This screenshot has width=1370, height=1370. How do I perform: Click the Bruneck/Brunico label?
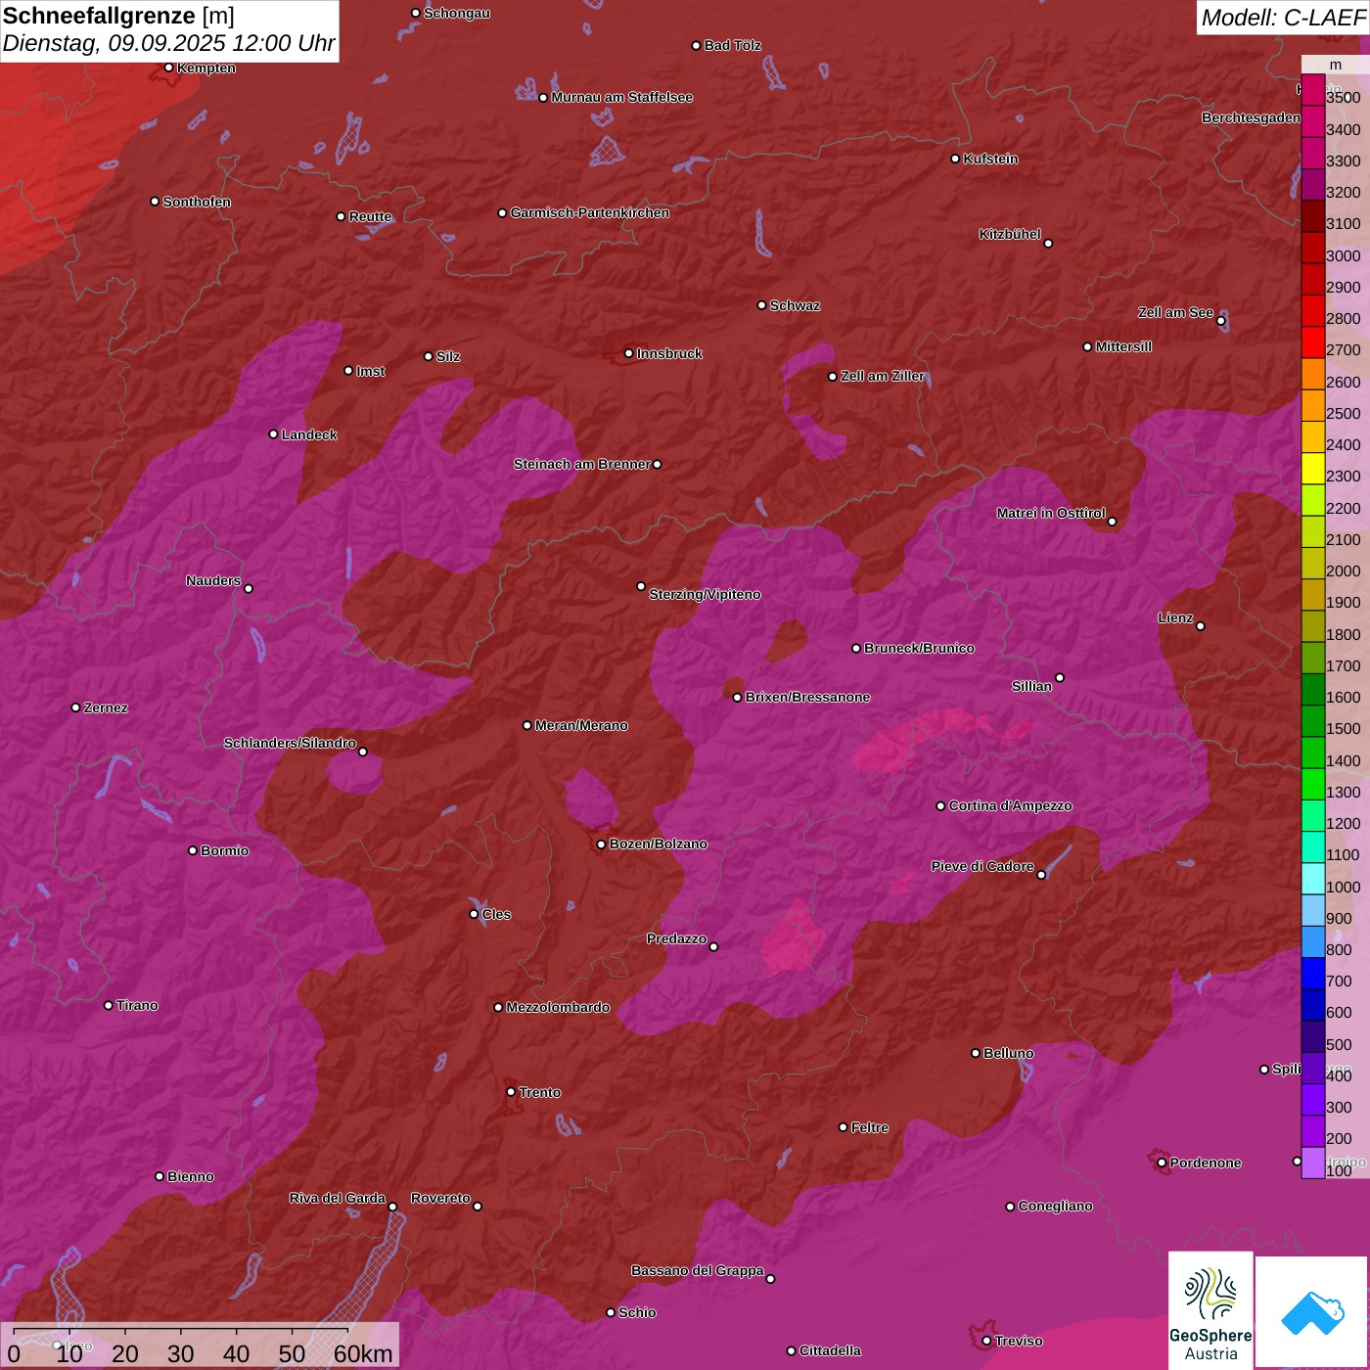coord(920,648)
